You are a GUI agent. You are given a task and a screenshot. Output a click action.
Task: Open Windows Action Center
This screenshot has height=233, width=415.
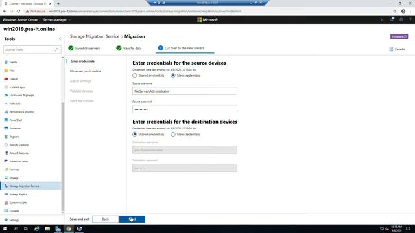coord(408,228)
